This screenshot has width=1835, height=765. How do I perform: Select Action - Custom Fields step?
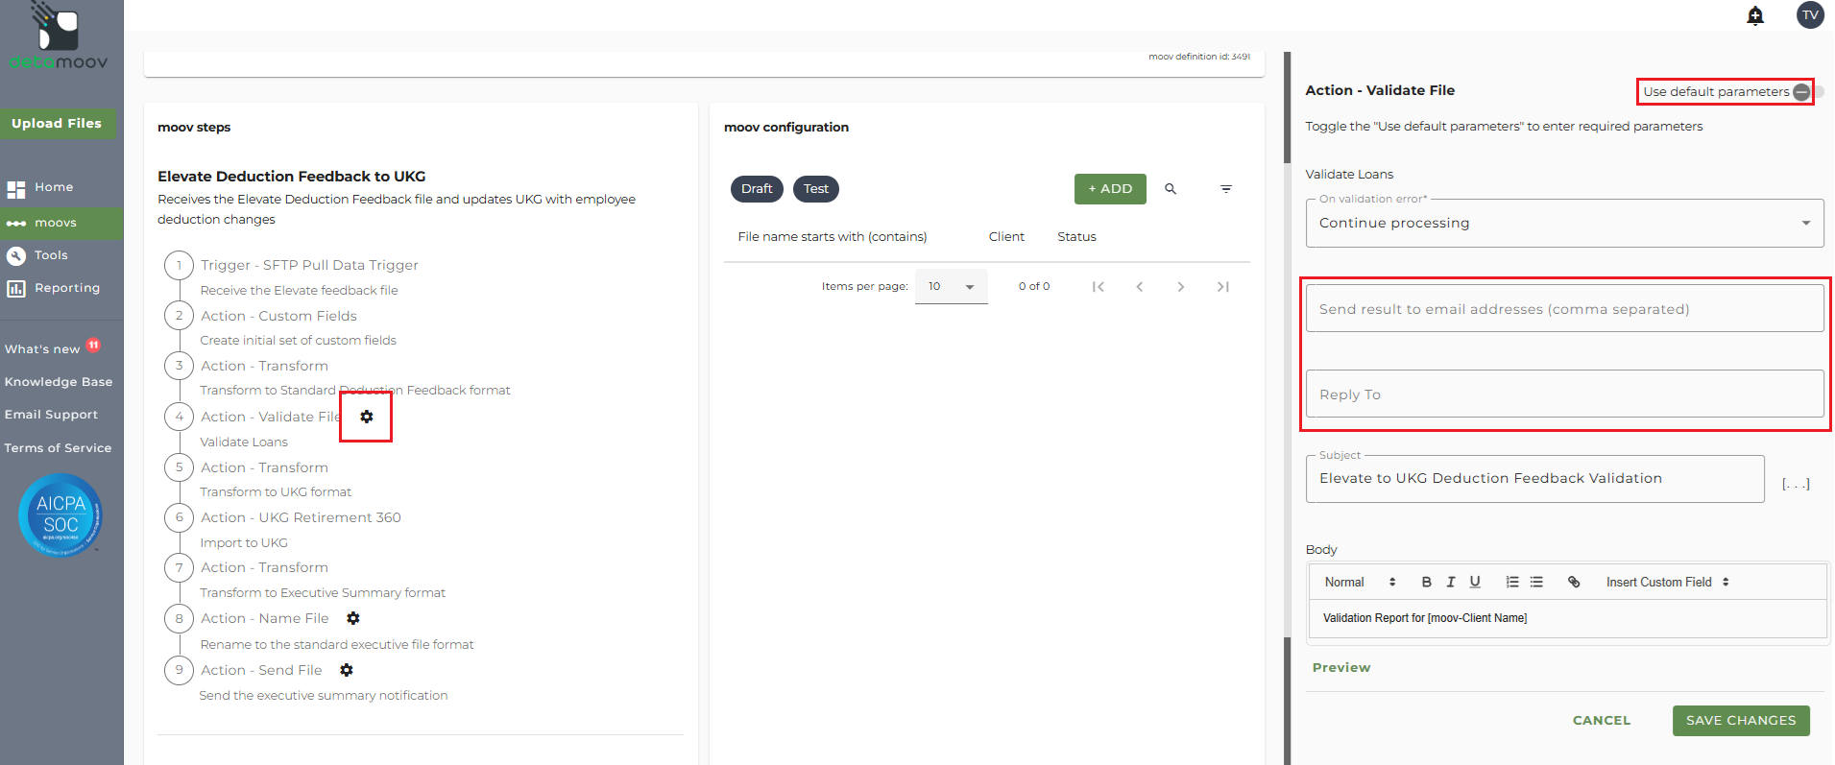click(x=278, y=316)
